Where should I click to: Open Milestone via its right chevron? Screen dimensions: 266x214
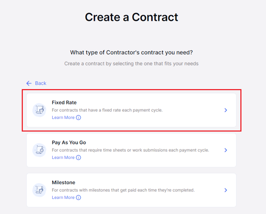coord(226,190)
